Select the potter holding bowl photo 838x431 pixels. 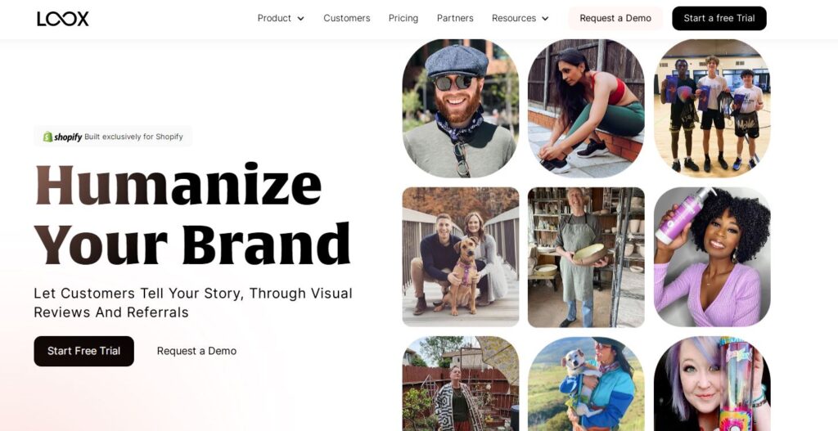[586, 257]
